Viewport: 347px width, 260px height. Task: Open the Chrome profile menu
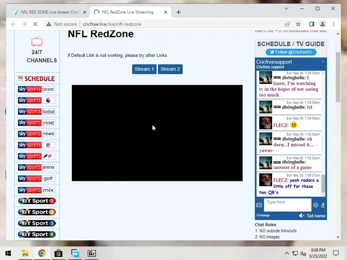(x=323, y=24)
